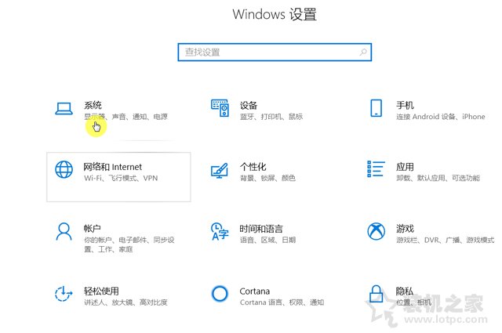The height and width of the screenshot is (333, 502).
Task: Click description Wi-Fi、飞行模式、VPN
Action: click(x=121, y=178)
